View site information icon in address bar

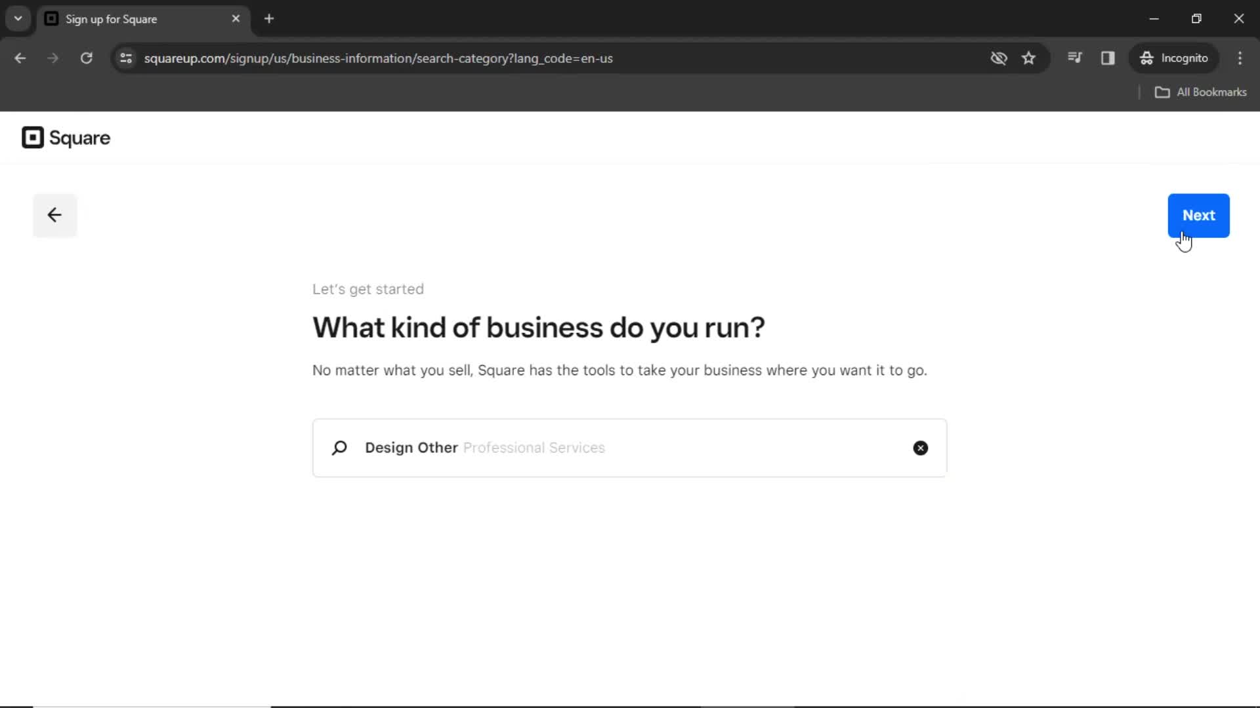tap(126, 58)
